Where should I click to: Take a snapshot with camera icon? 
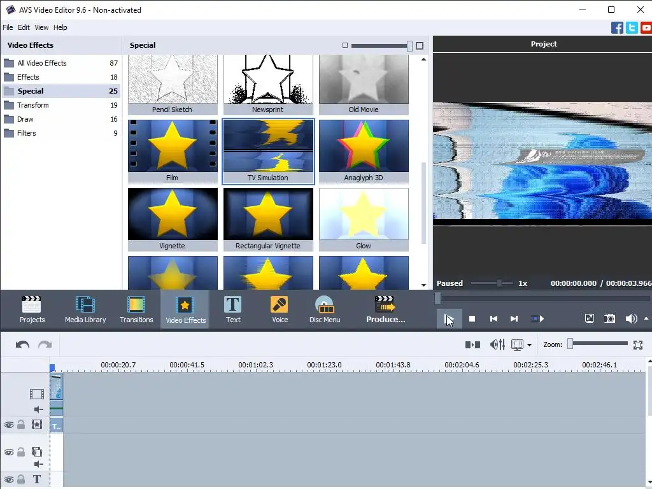point(609,318)
